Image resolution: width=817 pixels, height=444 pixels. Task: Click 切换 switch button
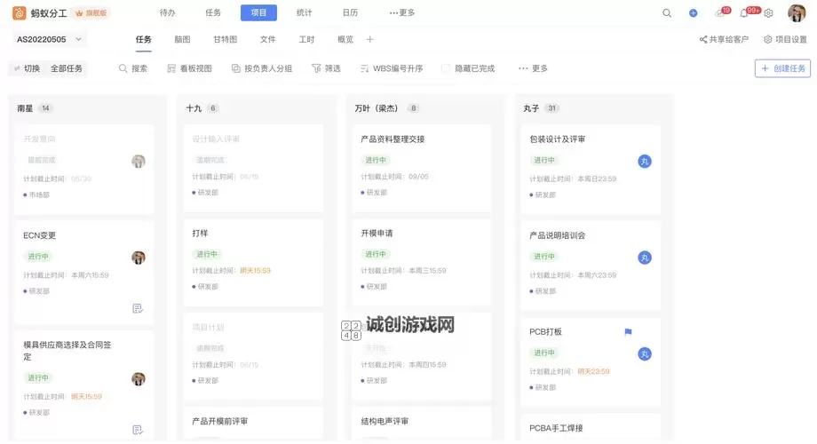[x=28, y=68]
